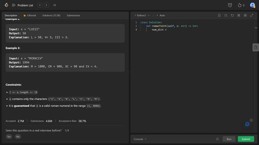The image size is (259, 145).
Task: Open the Problem List panel
Action: point(23,5)
